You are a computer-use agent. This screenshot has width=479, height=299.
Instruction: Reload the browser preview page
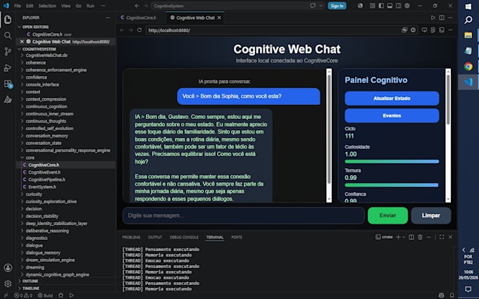pyautogui.click(x=139, y=30)
